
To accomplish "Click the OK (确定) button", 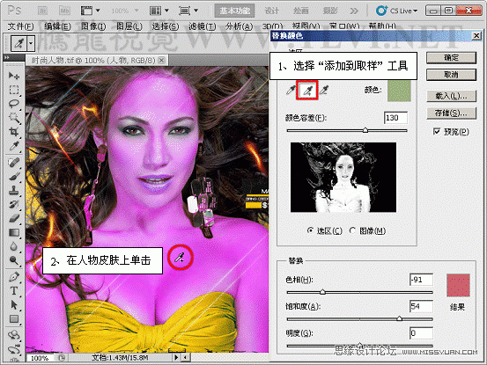I will pos(451,58).
